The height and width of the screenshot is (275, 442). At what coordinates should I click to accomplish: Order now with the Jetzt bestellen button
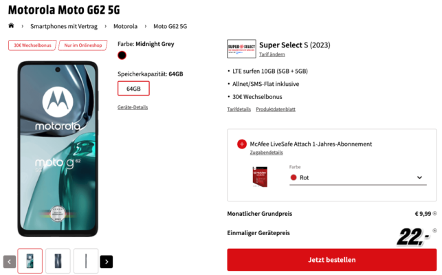pyautogui.click(x=332, y=260)
